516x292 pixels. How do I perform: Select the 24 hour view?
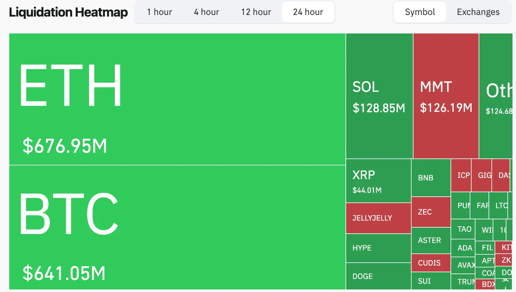307,12
